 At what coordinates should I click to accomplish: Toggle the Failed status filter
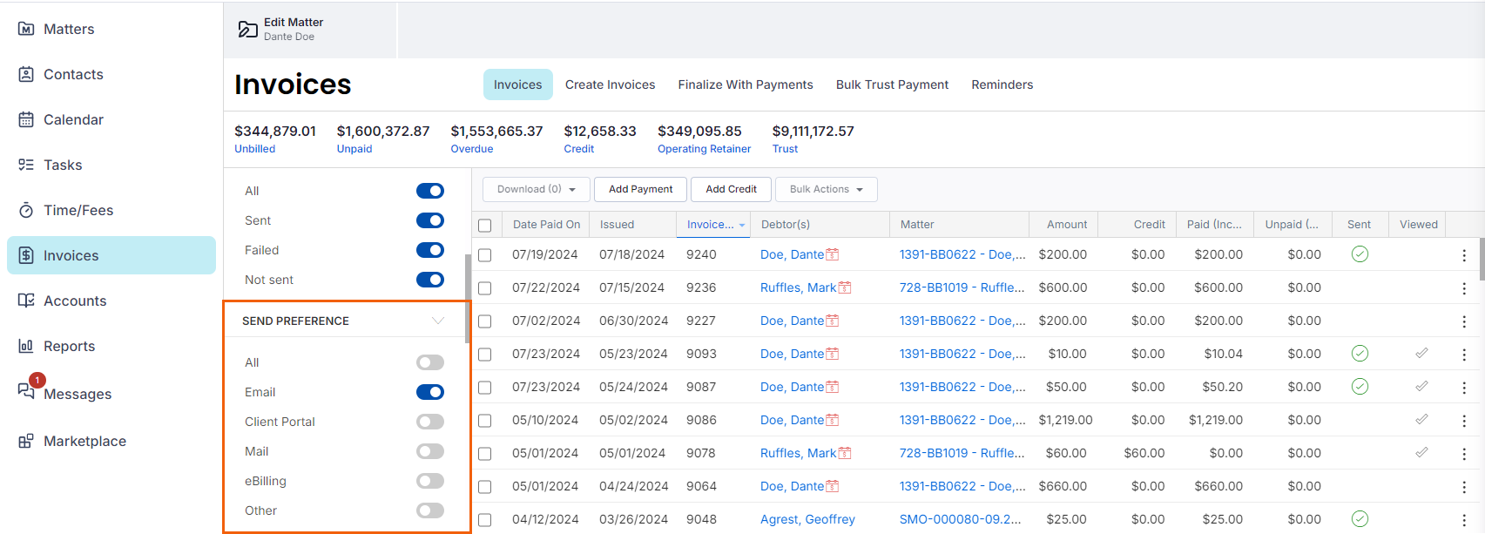pyautogui.click(x=430, y=250)
